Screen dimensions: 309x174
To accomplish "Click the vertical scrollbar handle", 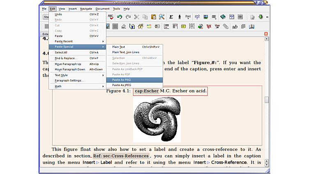I will 266,100.
